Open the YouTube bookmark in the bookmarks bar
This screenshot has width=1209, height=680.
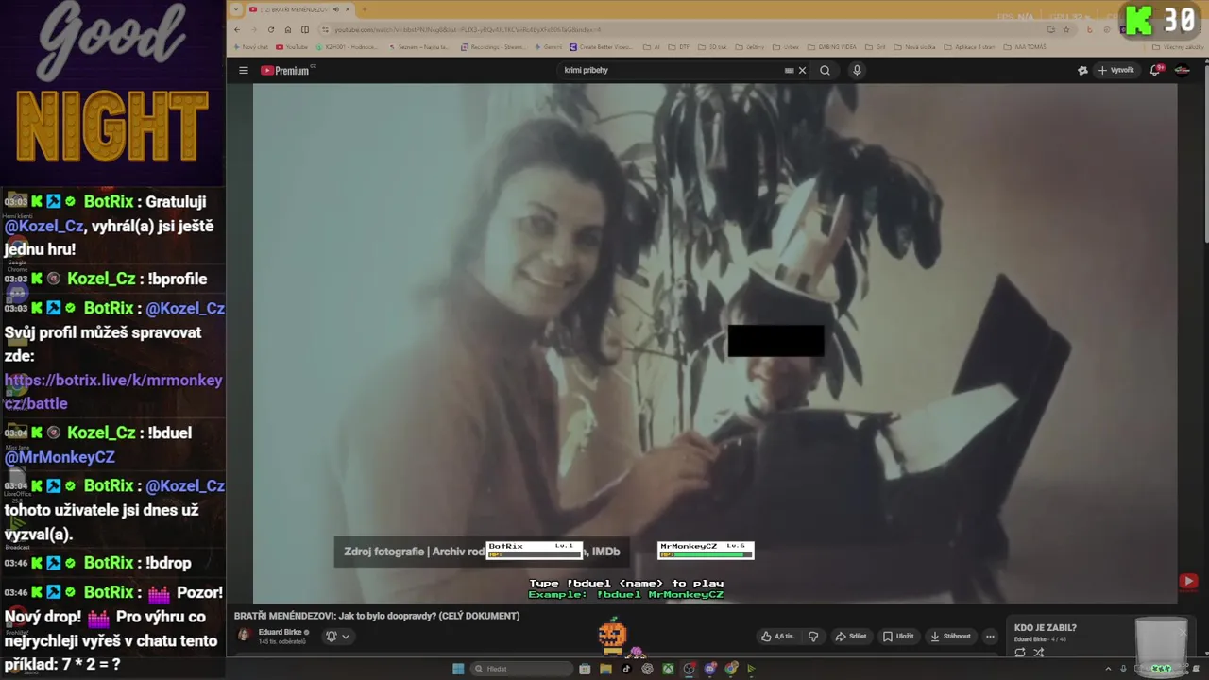tap(292, 47)
